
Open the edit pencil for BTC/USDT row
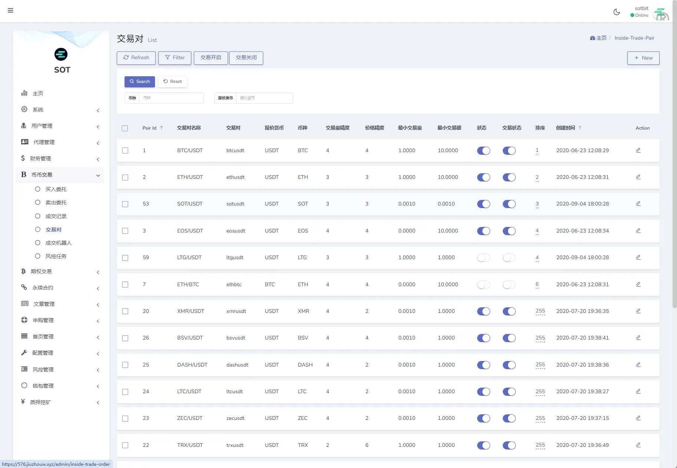[x=638, y=150]
